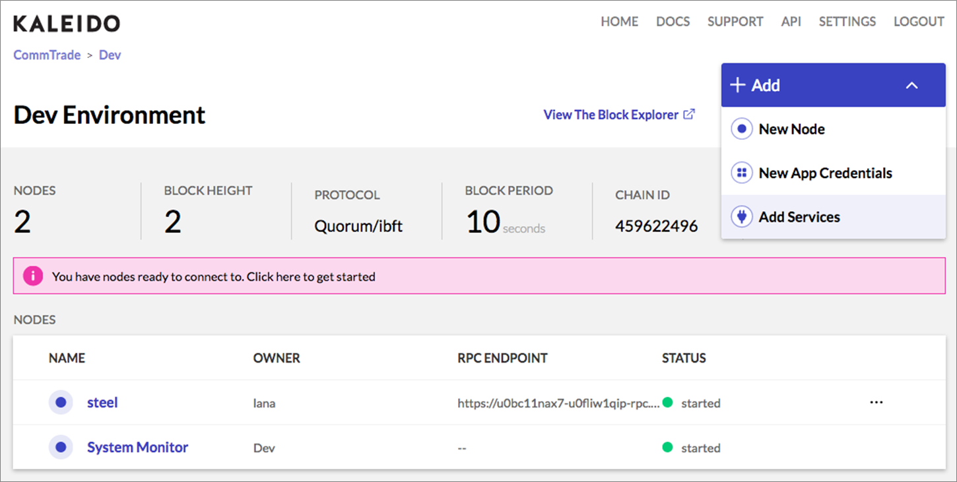Image resolution: width=957 pixels, height=482 pixels.
Task: Open the steel node's three-dot options menu
Action: (876, 402)
